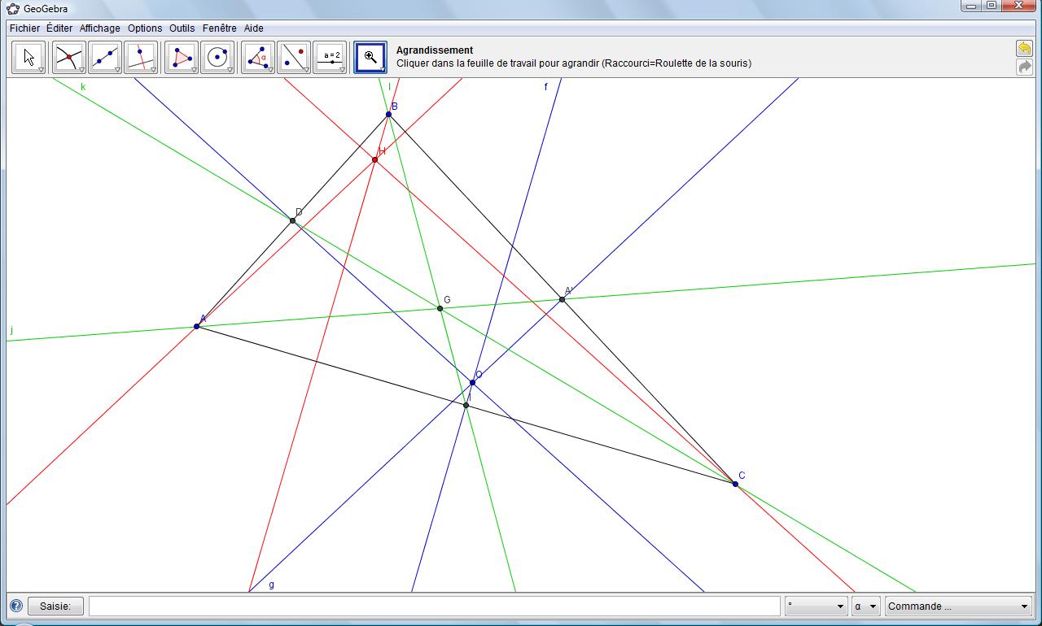Open the Éditer menu
1042x626 pixels.
point(59,28)
